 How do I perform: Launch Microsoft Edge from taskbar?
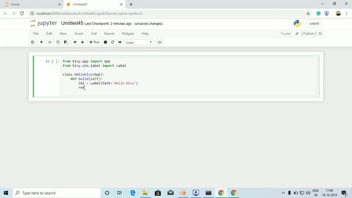(133, 193)
